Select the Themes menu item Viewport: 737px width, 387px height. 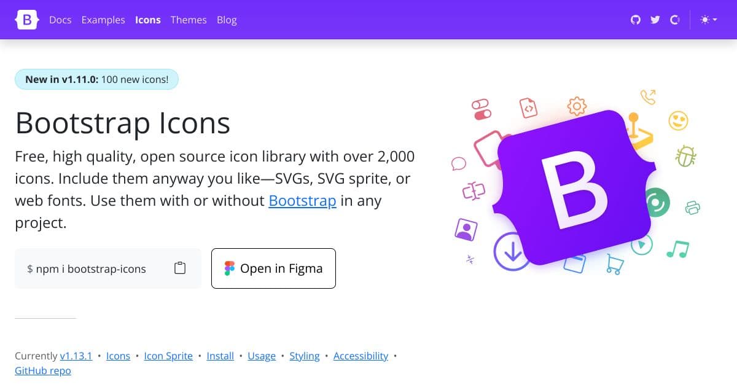[x=189, y=20]
